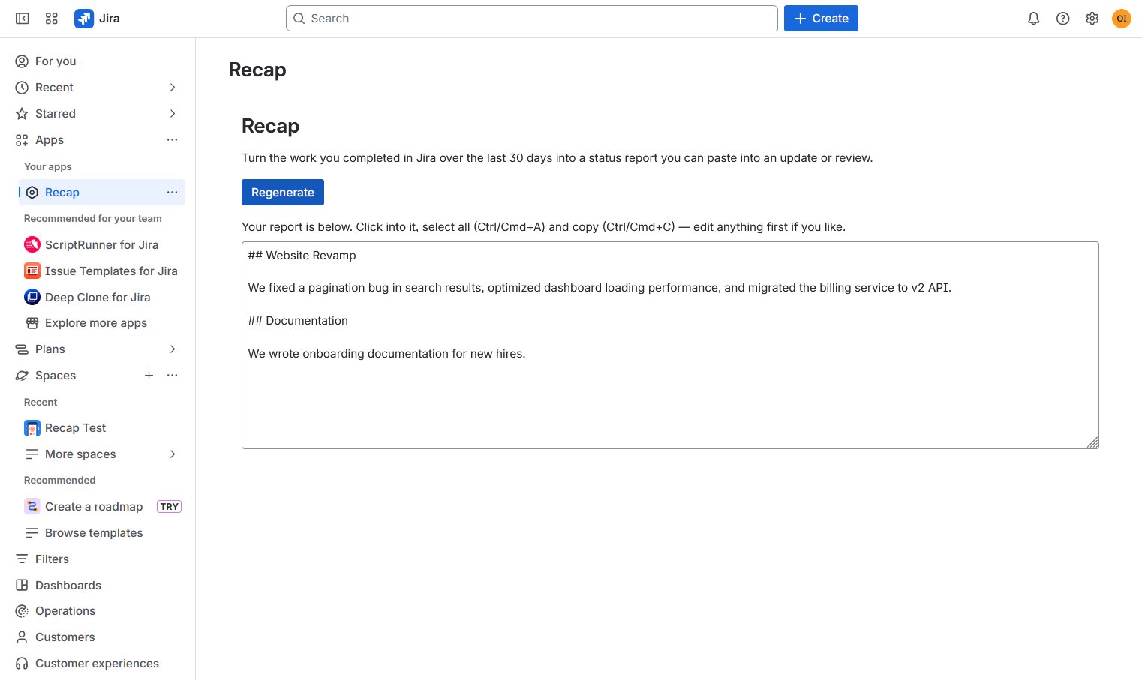Click the ScriptRunner for Jira icon

coord(32,245)
